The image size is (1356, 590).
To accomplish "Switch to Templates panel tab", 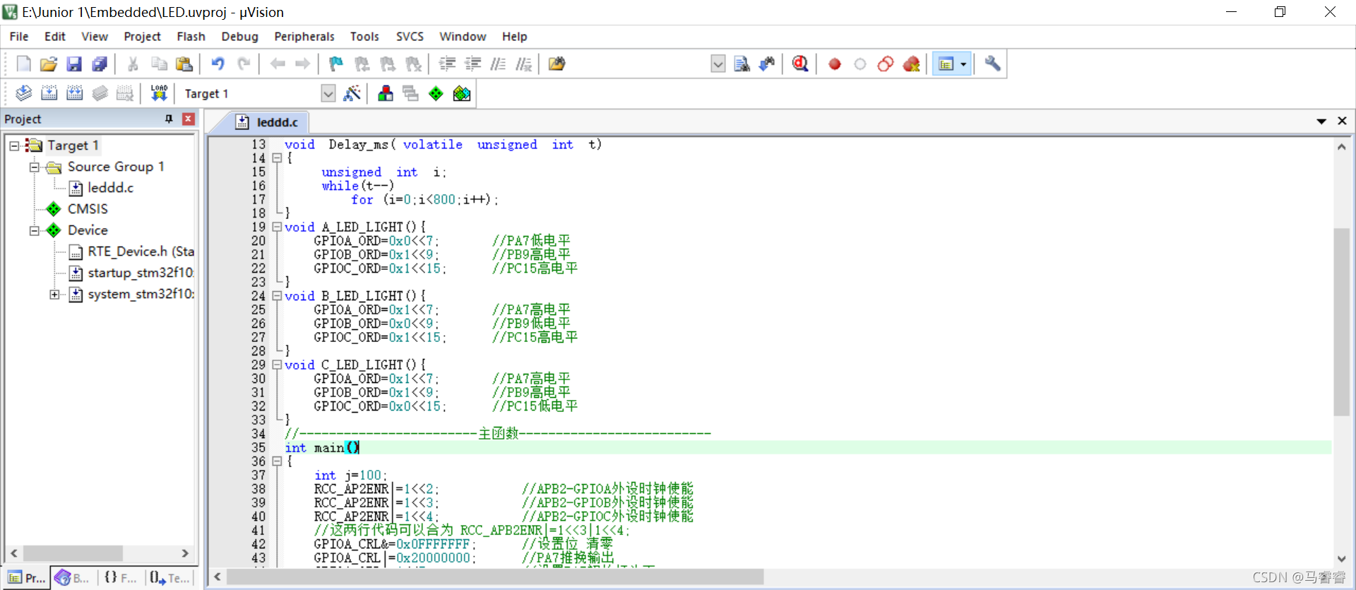I will click(x=169, y=578).
